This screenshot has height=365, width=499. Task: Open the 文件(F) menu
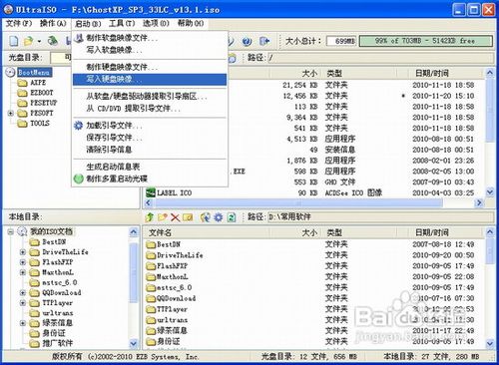click(x=19, y=23)
